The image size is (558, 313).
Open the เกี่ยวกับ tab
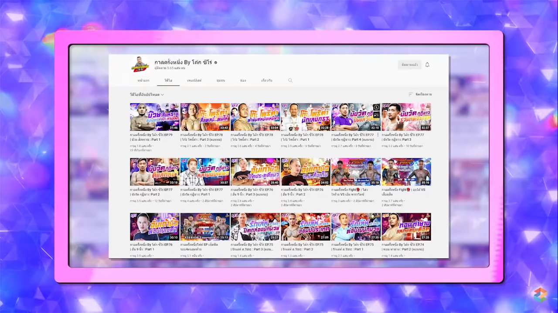tap(266, 80)
